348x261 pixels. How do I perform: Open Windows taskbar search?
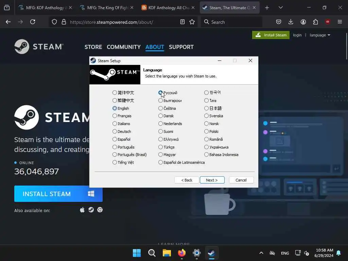coord(152,253)
